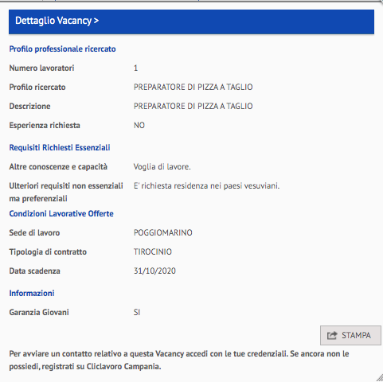This screenshot has width=383, height=382.
Task: Click the window resize grip in corner
Action: click(x=380, y=378)
